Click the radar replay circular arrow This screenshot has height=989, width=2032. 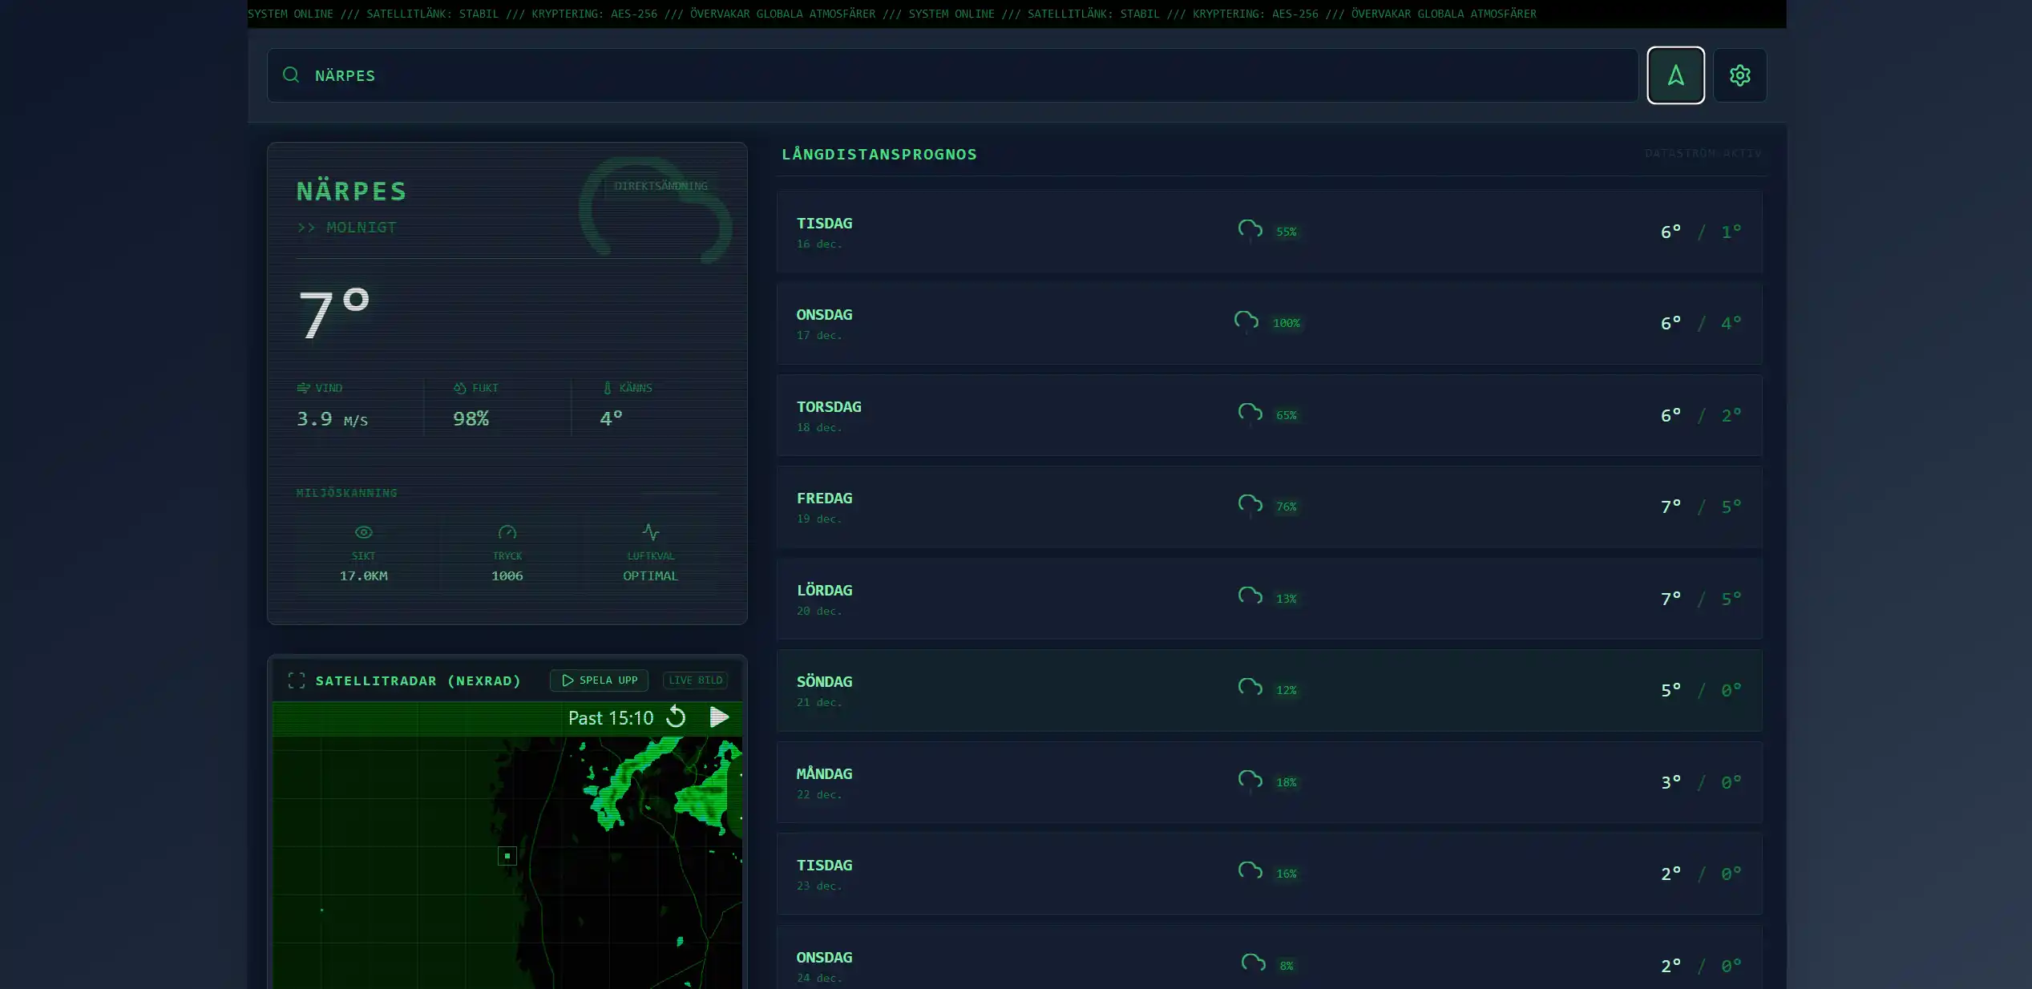[x=676, y=717]
